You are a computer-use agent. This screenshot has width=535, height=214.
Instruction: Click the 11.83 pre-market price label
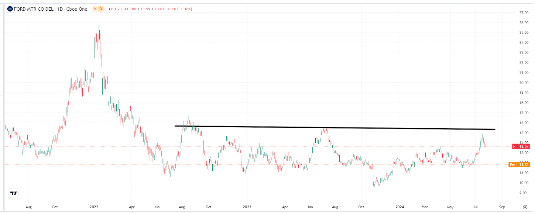pos(524,165)
